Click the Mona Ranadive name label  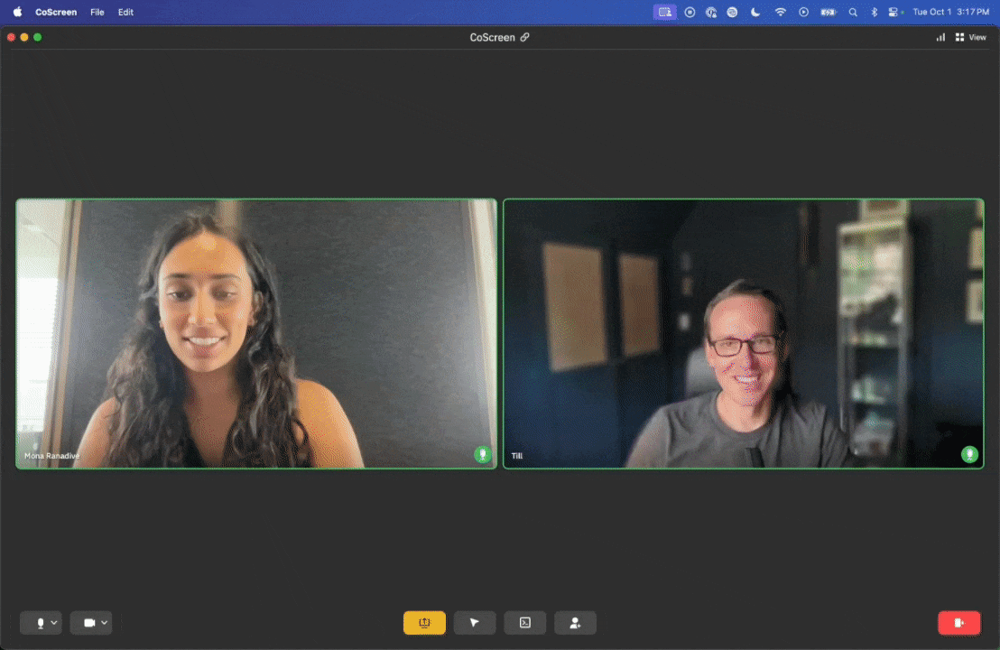pyautogui.click(x=51, y=455)
